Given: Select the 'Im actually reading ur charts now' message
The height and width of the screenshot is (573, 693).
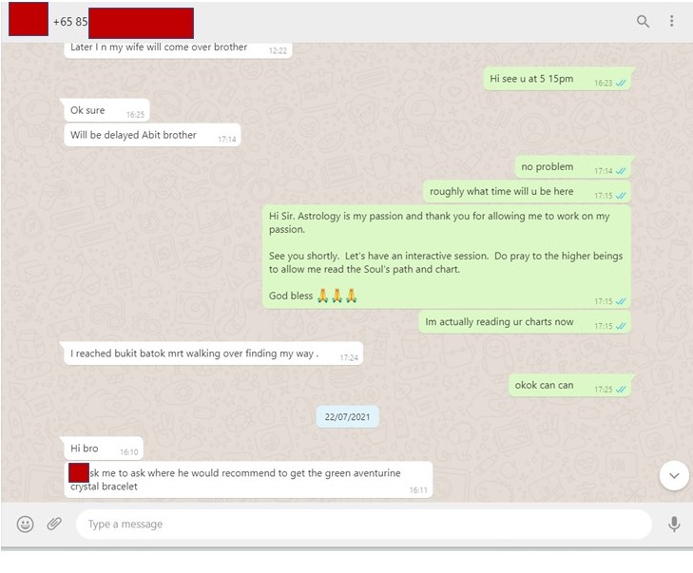Looking at the screenshot, I should 525,322.
